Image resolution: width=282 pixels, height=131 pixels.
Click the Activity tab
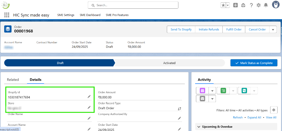(204, 80)
